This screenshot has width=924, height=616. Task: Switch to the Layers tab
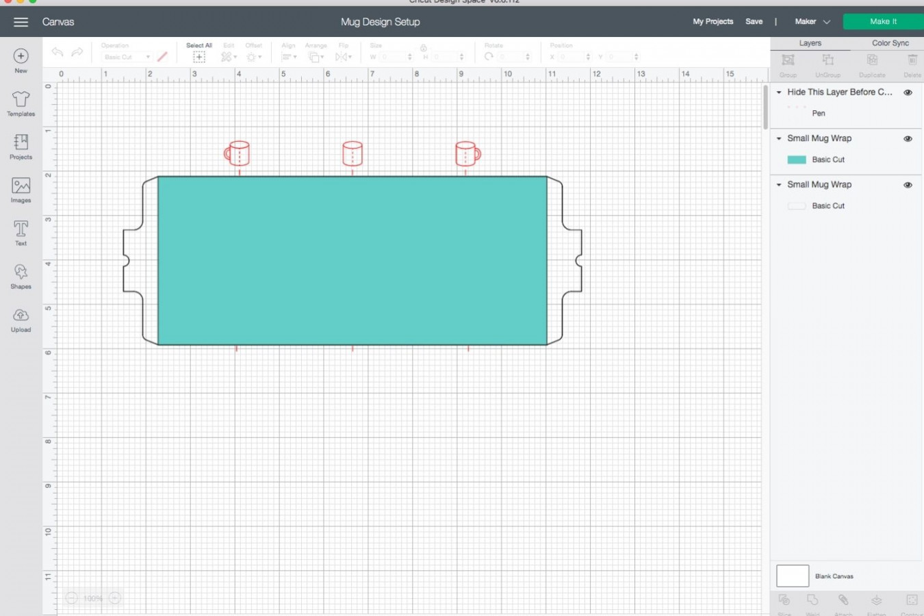click(810, 43)
